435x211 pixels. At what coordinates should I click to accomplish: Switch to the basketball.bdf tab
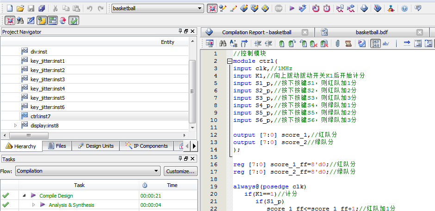coord(371,32)
